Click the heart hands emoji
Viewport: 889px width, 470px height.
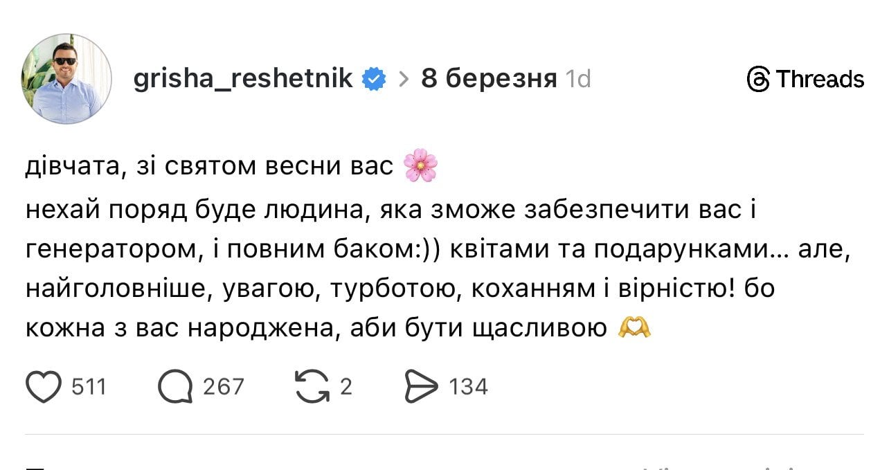pos(634,328)
